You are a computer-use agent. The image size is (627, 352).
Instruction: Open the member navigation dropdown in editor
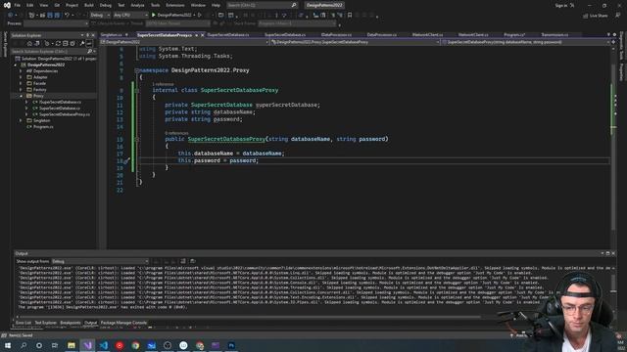(525, 42)
